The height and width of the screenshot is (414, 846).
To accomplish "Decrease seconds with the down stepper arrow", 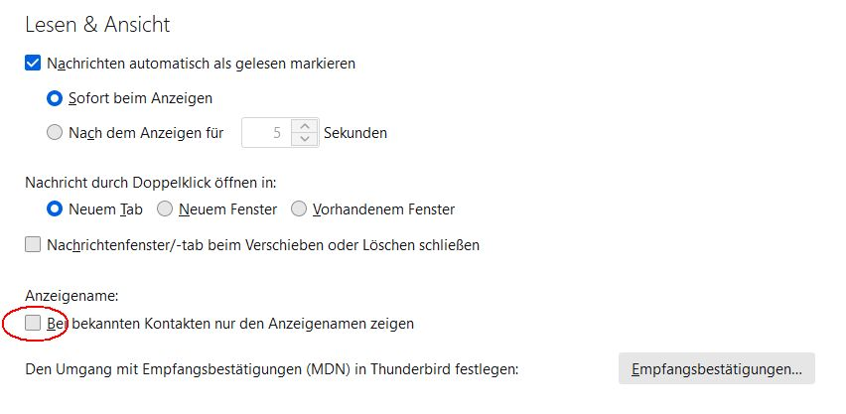I will tap(305, 139).
